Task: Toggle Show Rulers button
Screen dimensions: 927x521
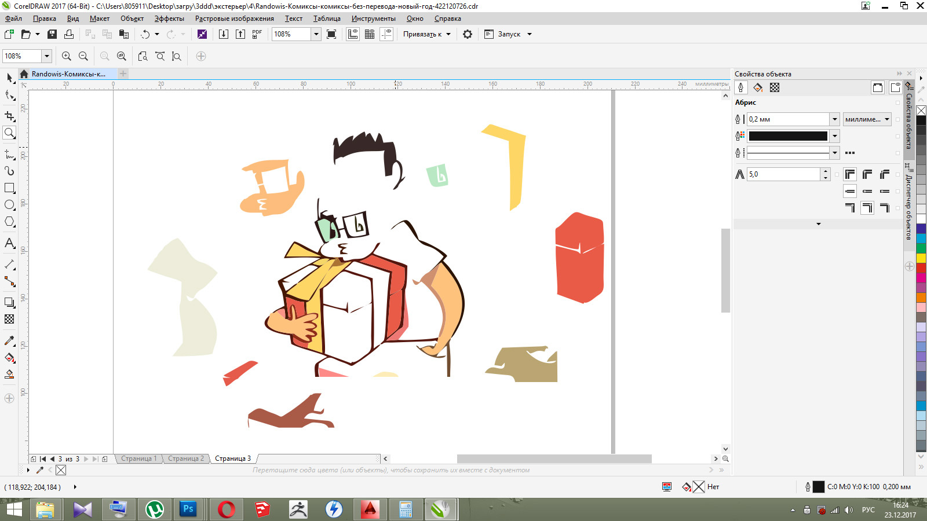Action: coord(353,34)
